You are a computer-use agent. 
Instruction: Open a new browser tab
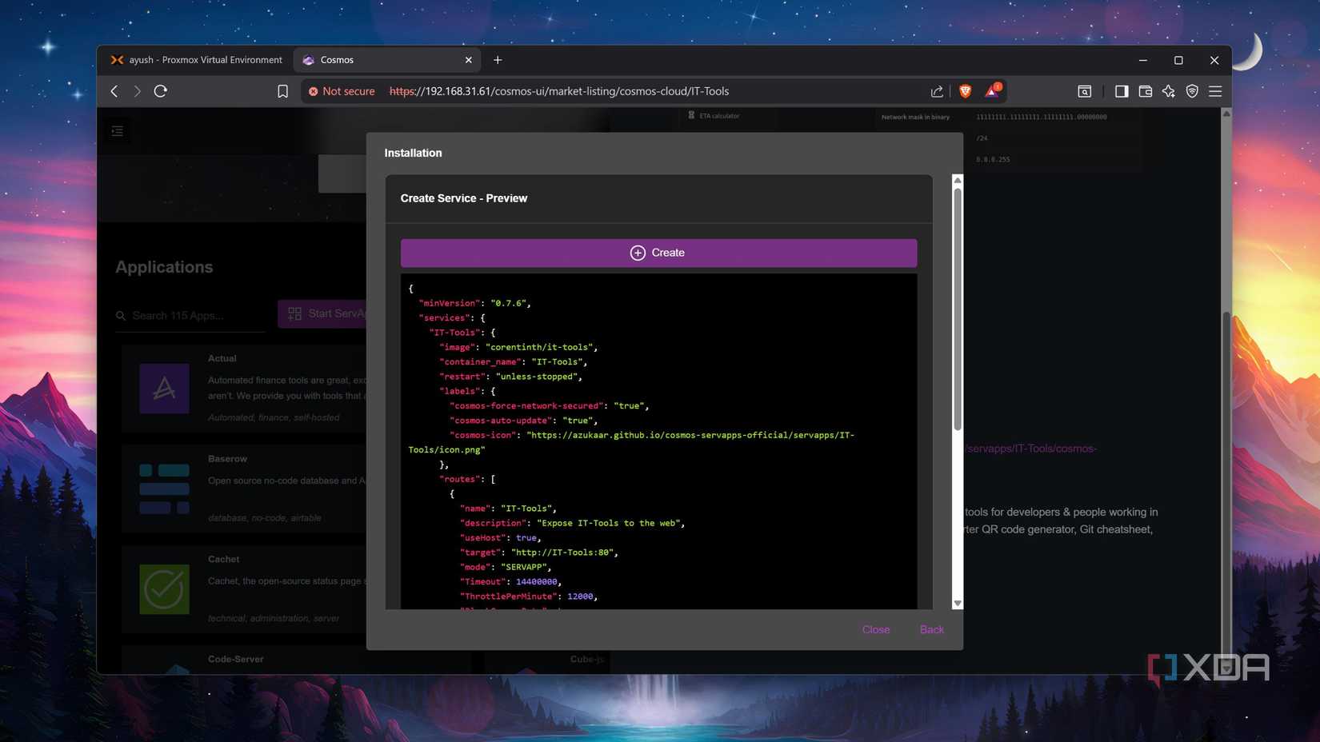[498, 60]
